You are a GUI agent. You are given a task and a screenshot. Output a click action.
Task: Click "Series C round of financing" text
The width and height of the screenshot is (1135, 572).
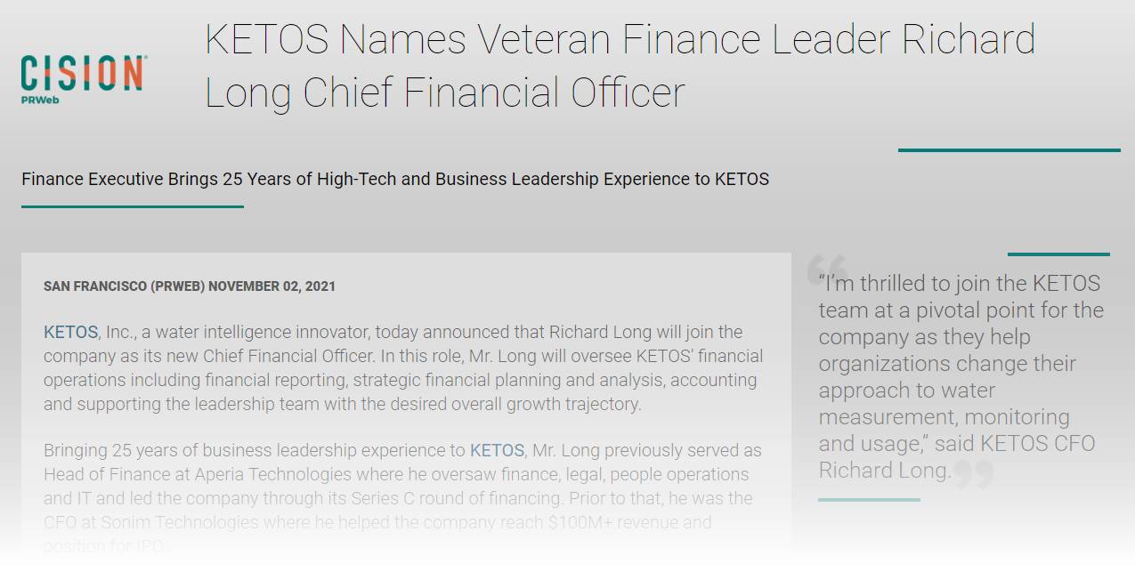[474, 499]
